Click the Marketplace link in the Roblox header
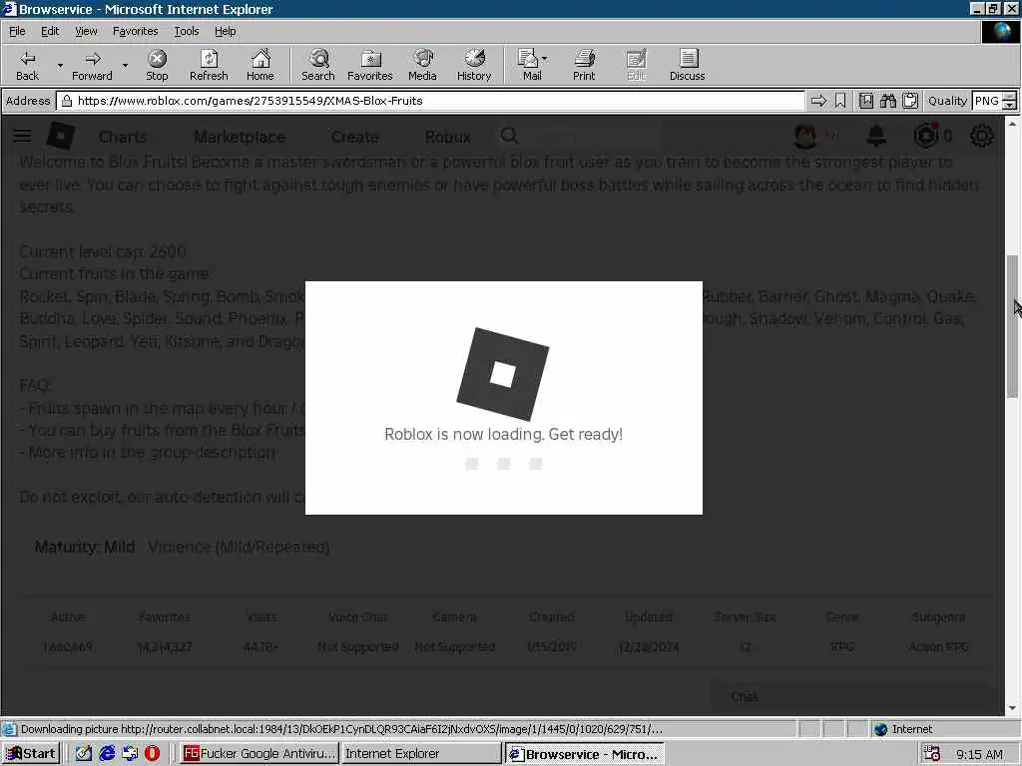 (x=240, y=137)
